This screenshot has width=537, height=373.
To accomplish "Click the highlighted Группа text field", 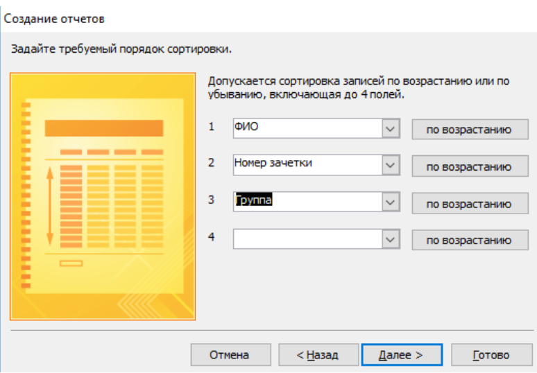I will 307,202.
